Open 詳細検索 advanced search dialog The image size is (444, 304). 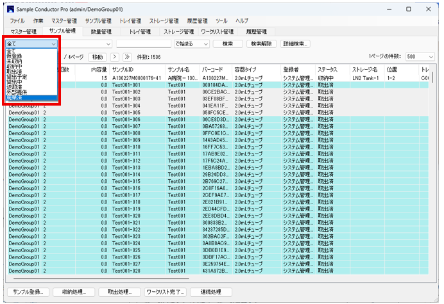pyautogui.click(x=296, y=44)
